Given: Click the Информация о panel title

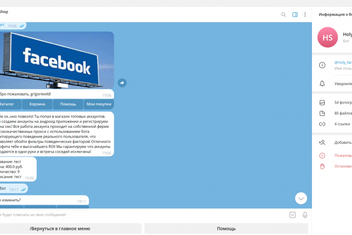Looking at the screenshot, I should click(x=335, y=14).
